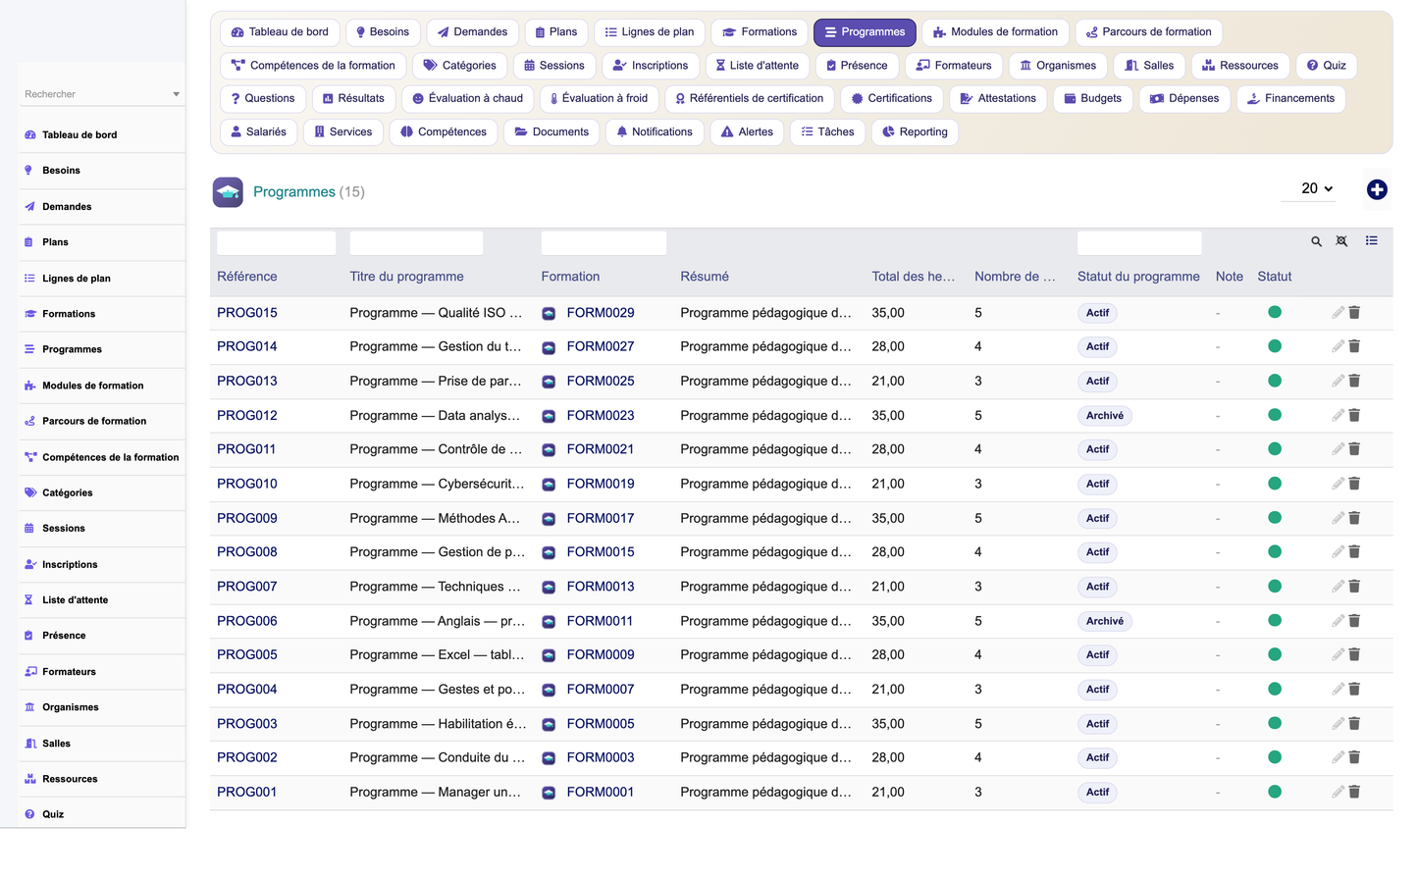Select Besoins in the left sidebar
The image size is (1418, 877).
(102, 171)
